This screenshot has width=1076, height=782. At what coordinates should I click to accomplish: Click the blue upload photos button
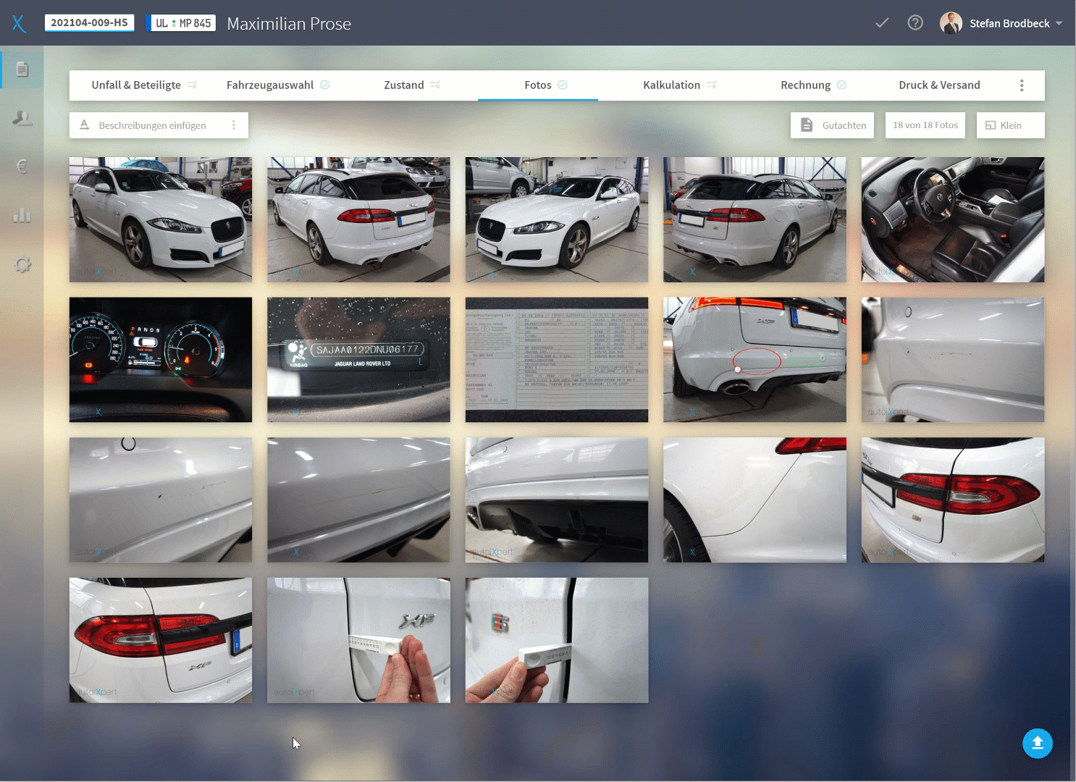1038,744
